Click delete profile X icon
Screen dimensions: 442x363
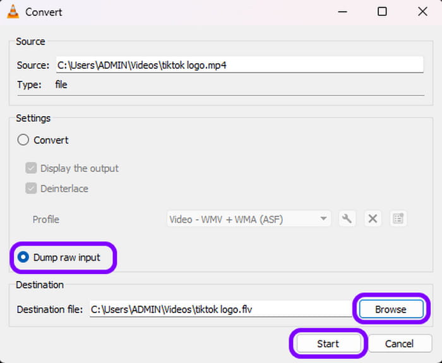[x=373, y=218]
